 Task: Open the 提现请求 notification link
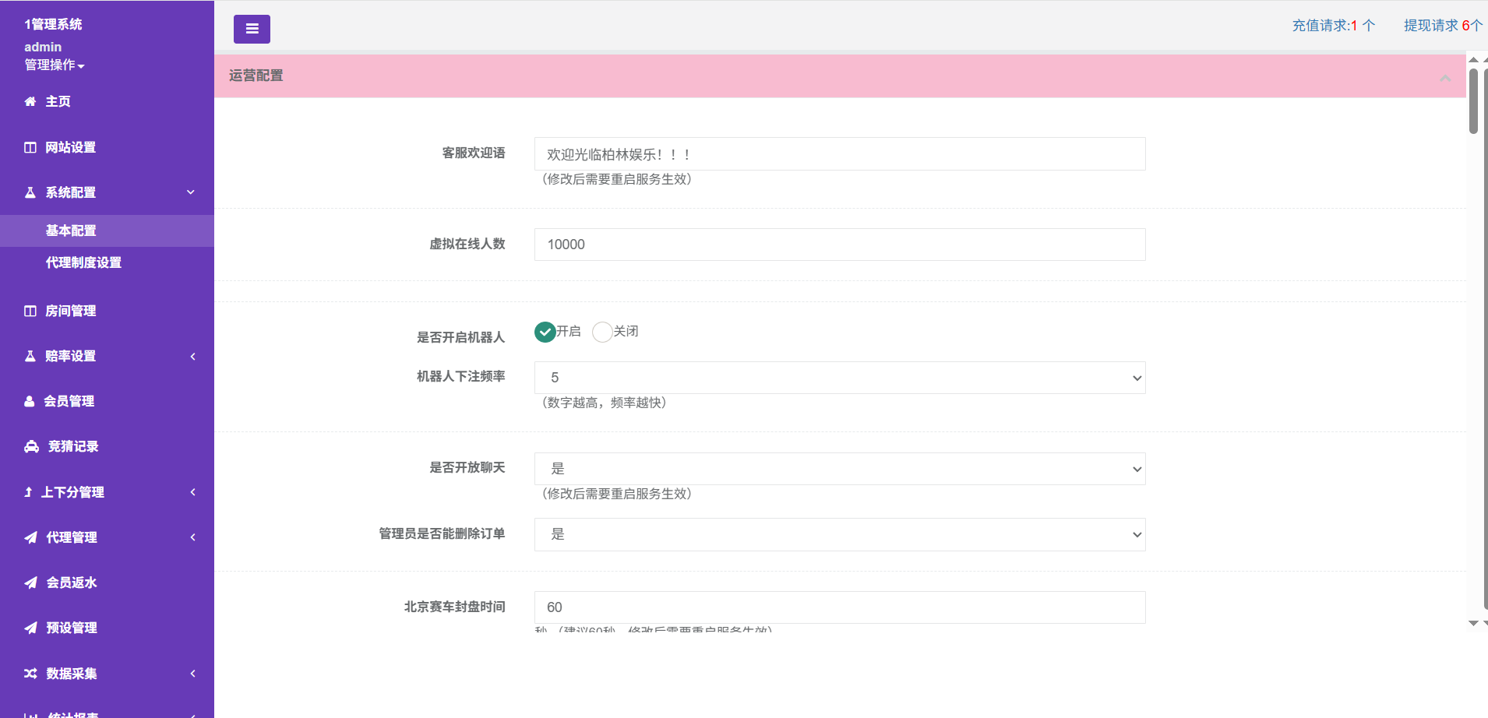point(1443,26)
